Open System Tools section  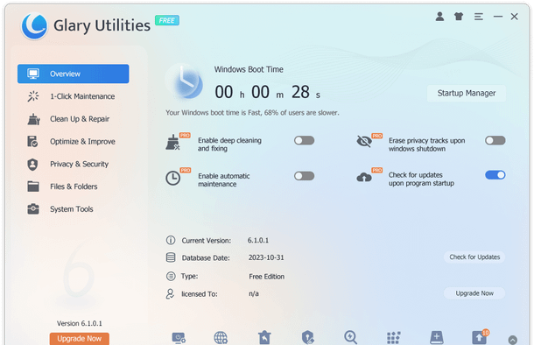pyautogui.click(x=72, y=209)
